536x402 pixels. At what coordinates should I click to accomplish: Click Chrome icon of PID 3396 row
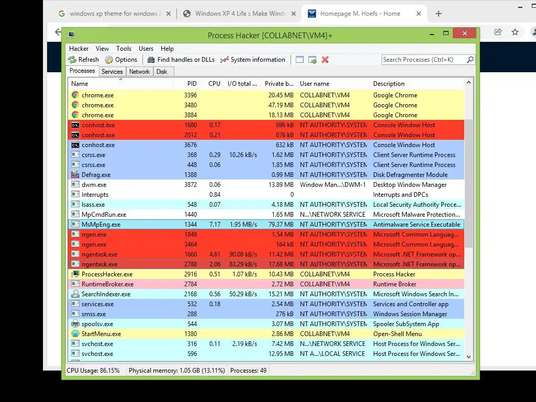tap(75, 95)
